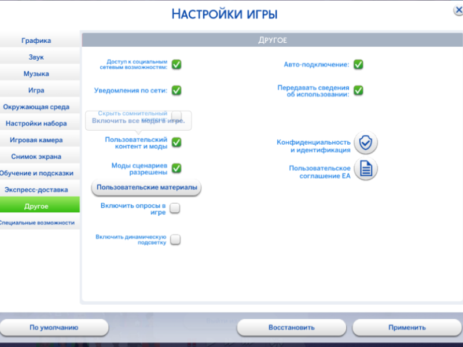Click the Авто-подключение label text

(317, 65)
